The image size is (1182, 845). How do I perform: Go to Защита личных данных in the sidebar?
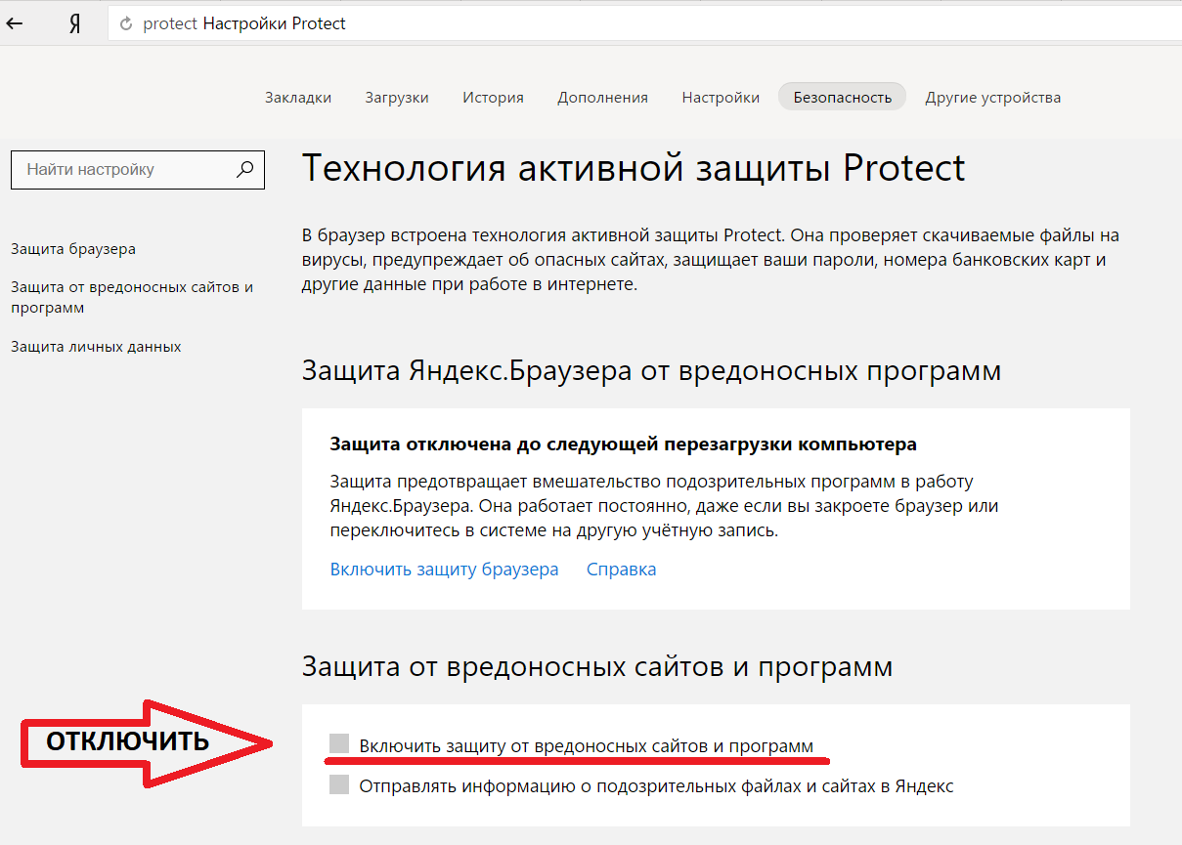point(96,347)
